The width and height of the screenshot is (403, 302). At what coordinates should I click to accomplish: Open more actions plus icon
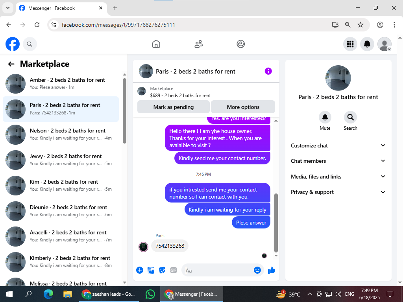[140, 270]
